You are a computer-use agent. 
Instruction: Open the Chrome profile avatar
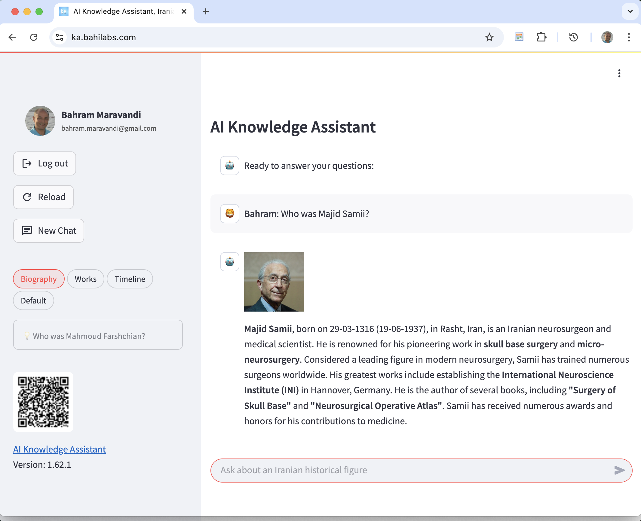point(607,37)
